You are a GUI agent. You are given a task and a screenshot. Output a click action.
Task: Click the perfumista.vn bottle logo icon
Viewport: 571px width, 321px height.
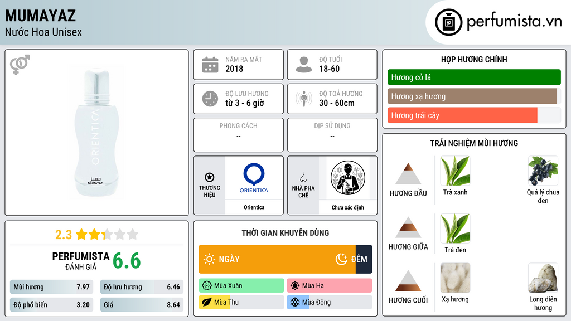pyautogui.click(x=448, y=22)
